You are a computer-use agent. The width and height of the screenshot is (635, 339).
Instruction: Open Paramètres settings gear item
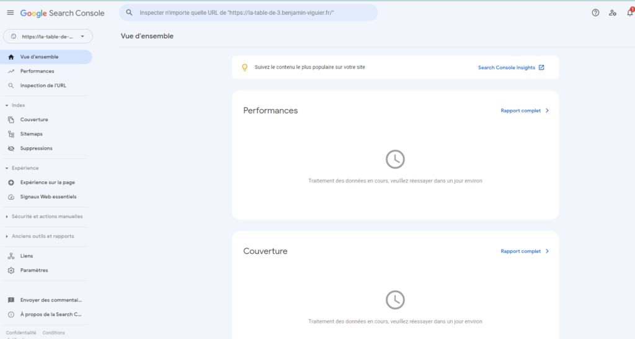point(33,271)
